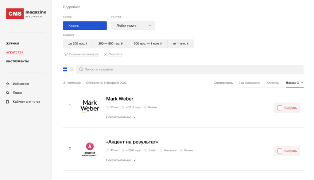
Task: Select budget до 200 тыс. ₽
Action: 78,44
